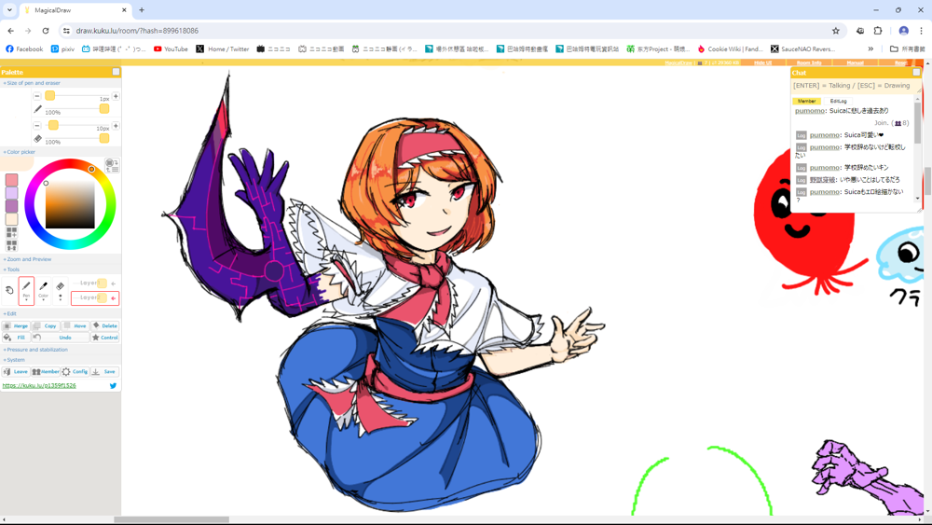
Task: Click the Copy layer button
Action: (46, 325)
